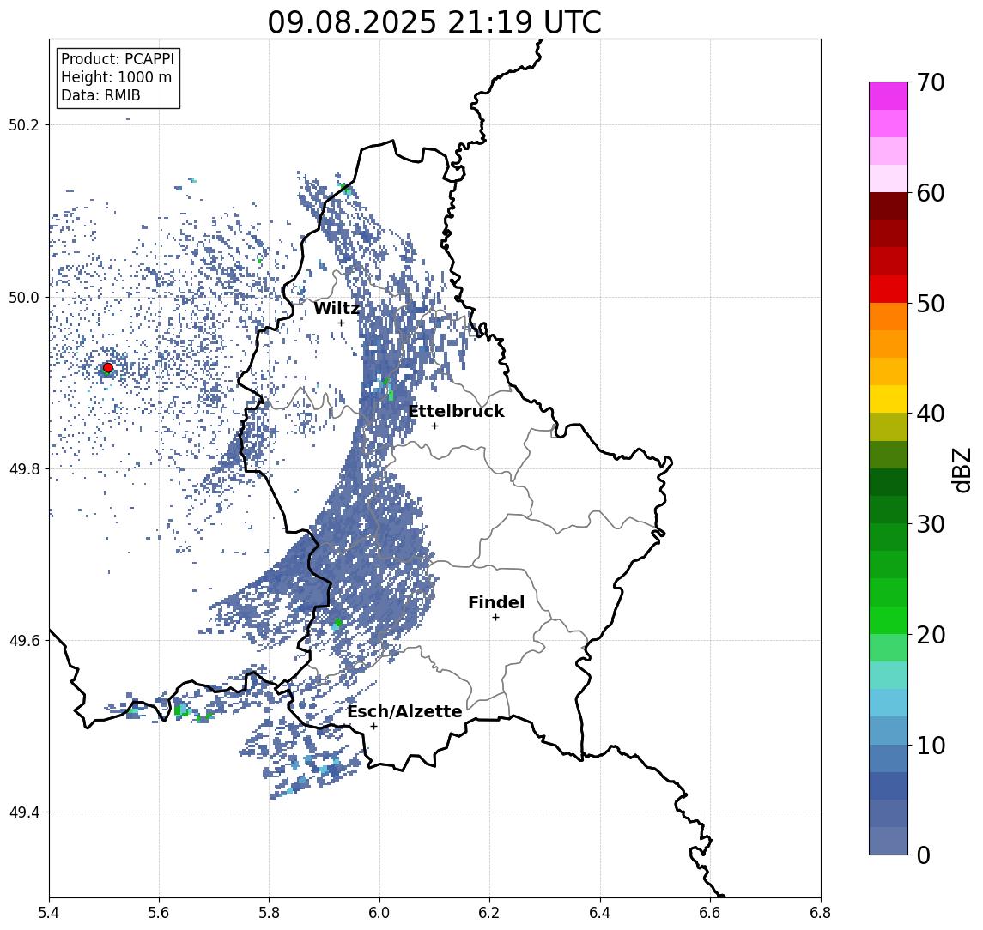Click the plus marker under Wiltz
The image size is (983, 930).
pos(341,323)
